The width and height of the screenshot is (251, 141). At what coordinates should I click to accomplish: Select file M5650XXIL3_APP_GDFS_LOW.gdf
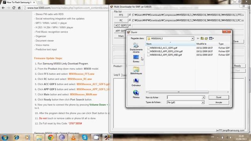tap(166, 51)
